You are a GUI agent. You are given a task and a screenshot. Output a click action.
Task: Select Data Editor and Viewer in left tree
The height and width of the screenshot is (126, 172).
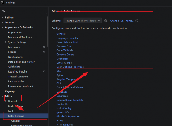(21, 62)
